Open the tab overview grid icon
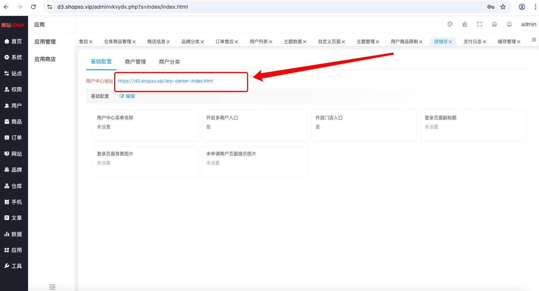 point(534,40)
